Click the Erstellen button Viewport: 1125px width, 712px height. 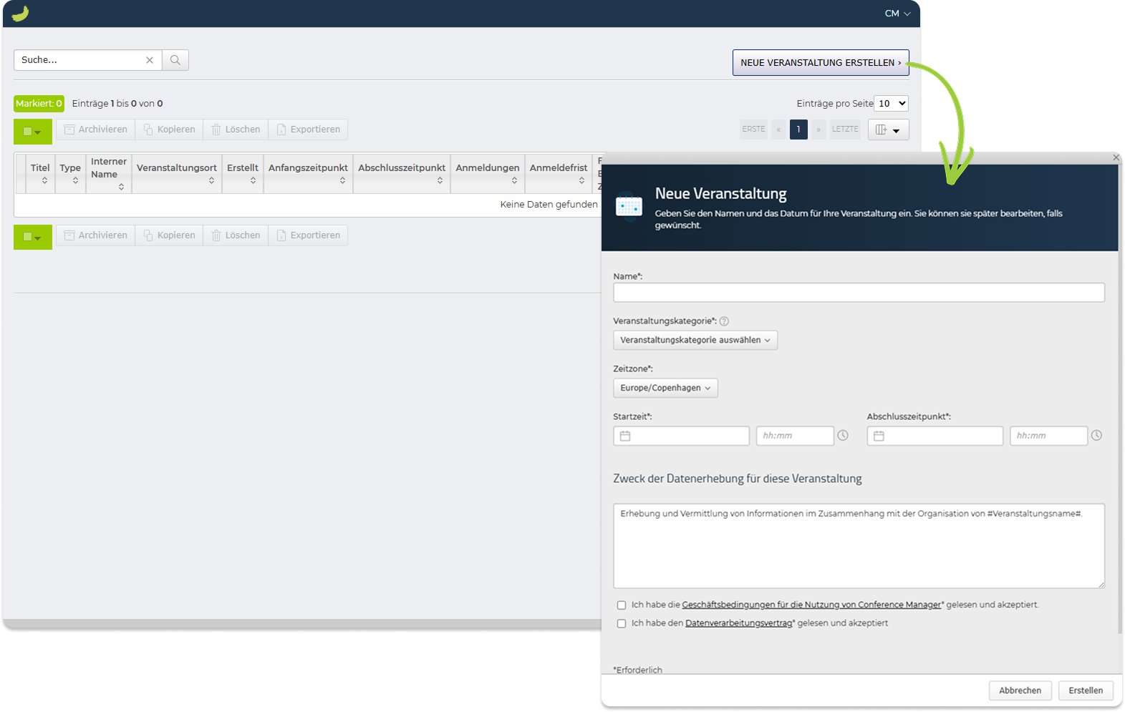click(1086, 691)
